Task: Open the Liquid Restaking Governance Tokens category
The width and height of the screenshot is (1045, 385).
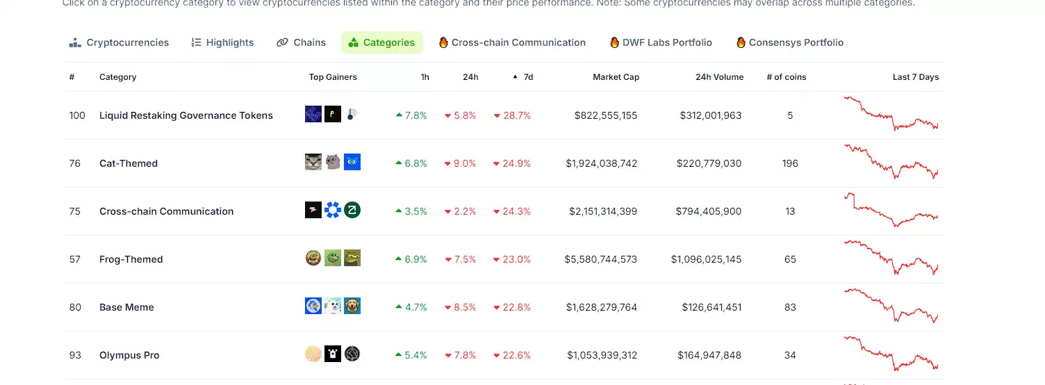Action: 186,115
